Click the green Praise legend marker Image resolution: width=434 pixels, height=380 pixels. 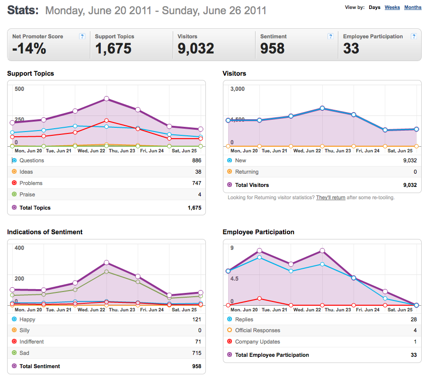[14, 194]
